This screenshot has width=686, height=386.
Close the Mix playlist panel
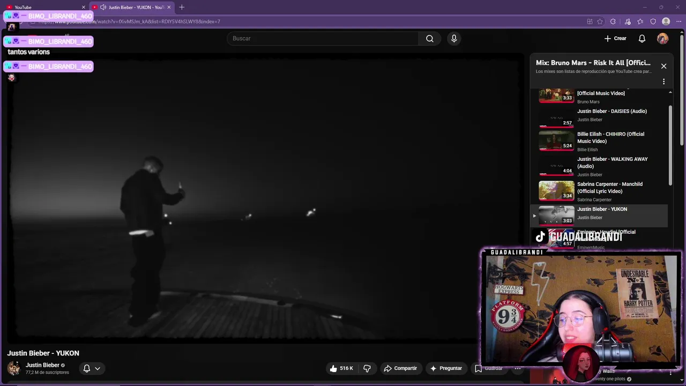(x=663, y=66)
